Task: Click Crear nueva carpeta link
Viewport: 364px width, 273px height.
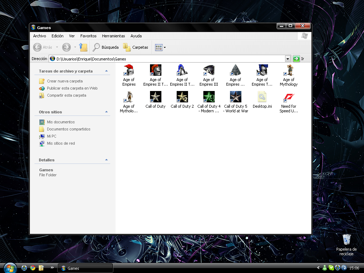Action: tap(65, 81)
